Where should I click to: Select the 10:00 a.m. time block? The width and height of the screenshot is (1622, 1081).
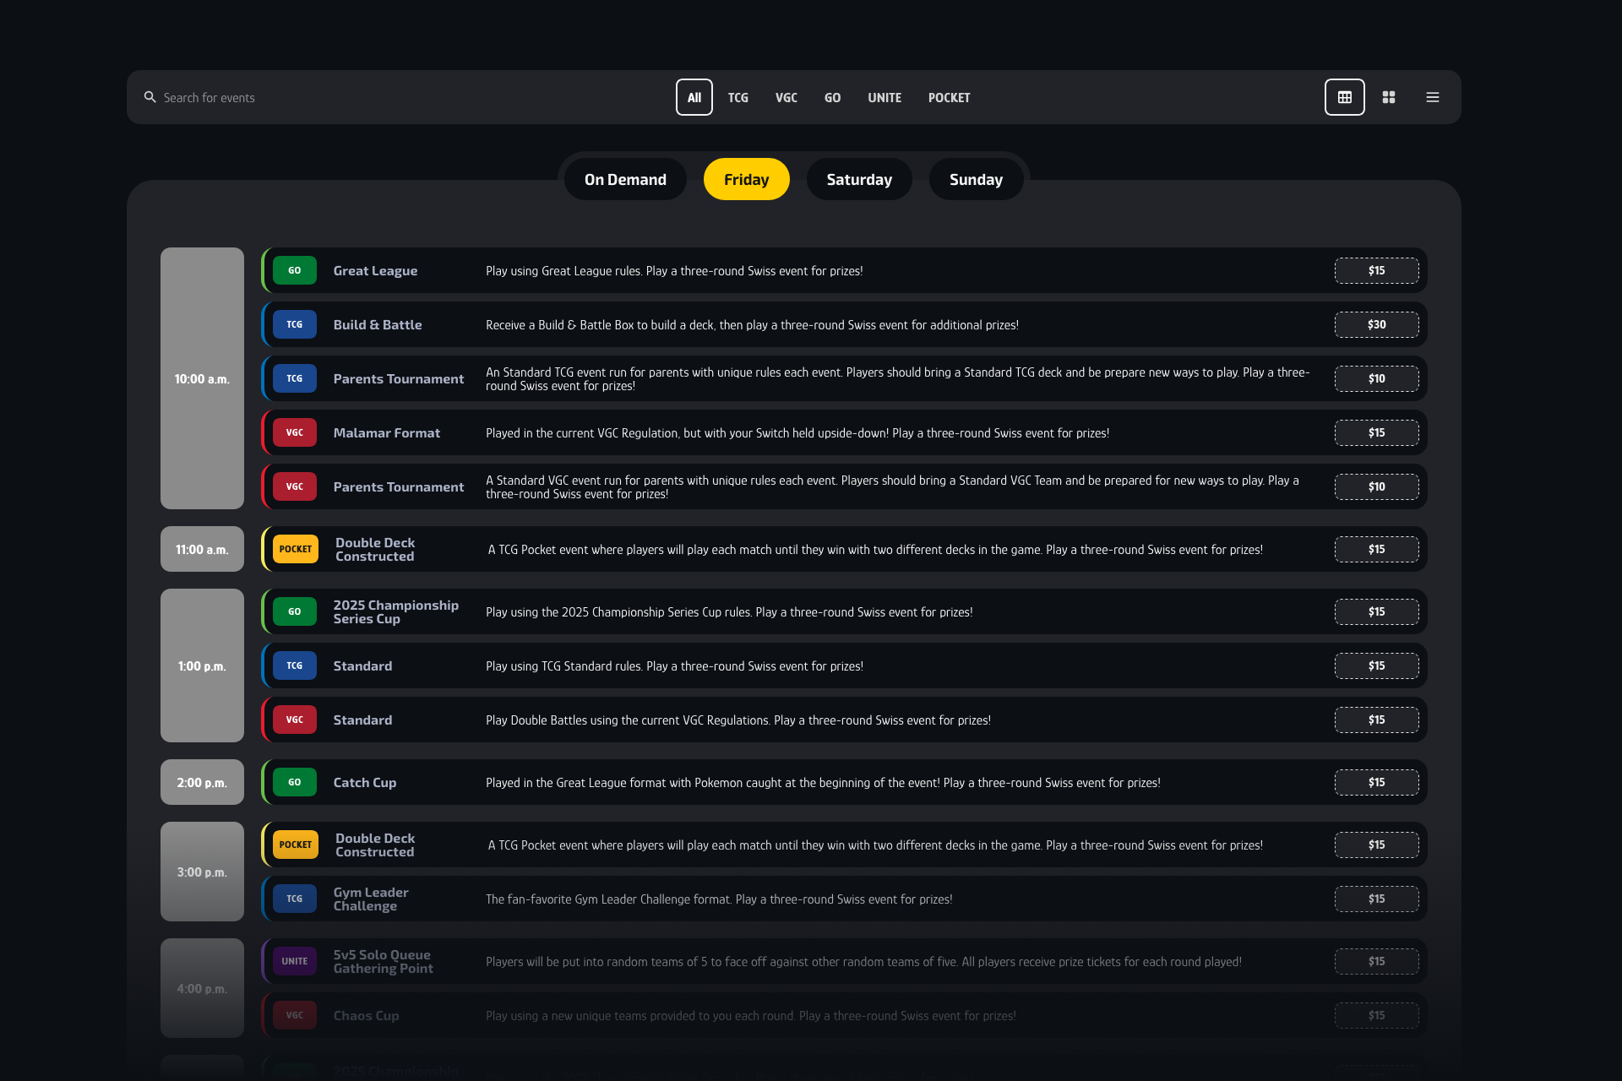point(202,378)
